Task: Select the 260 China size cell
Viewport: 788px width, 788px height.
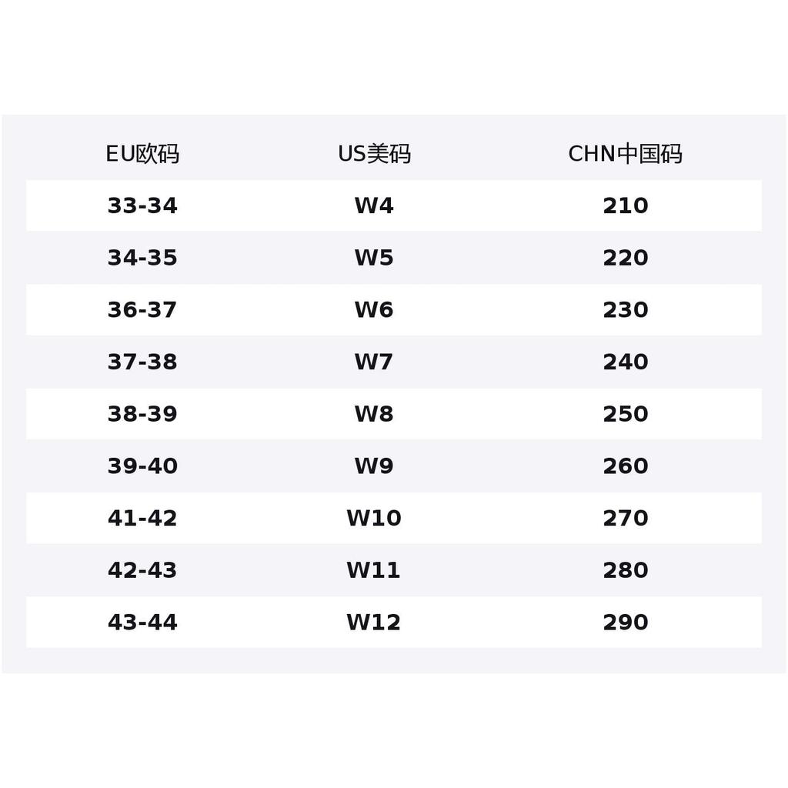Action: 625,466
